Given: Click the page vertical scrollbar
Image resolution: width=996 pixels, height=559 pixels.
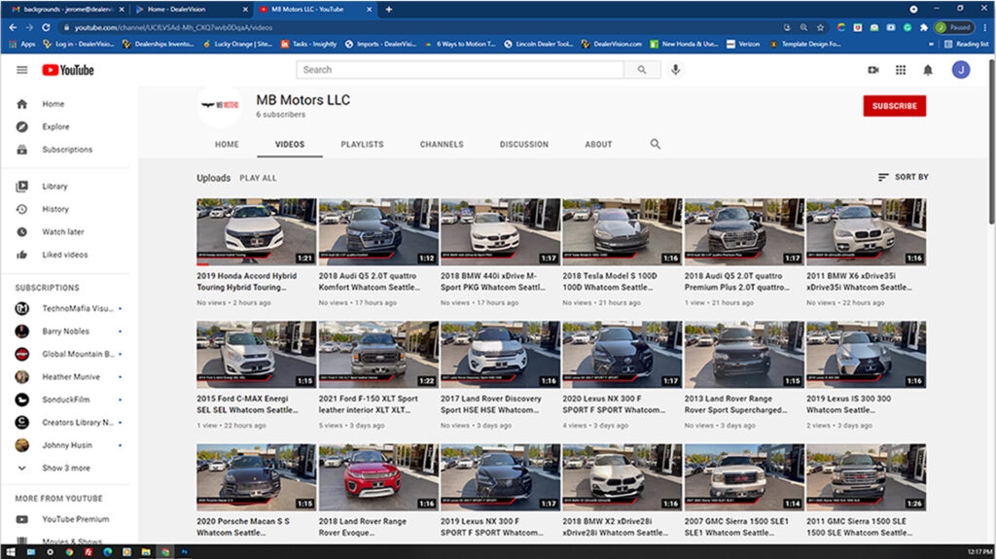Looking at the screenshot, I should pyautogui.click(x=991, y=140).
